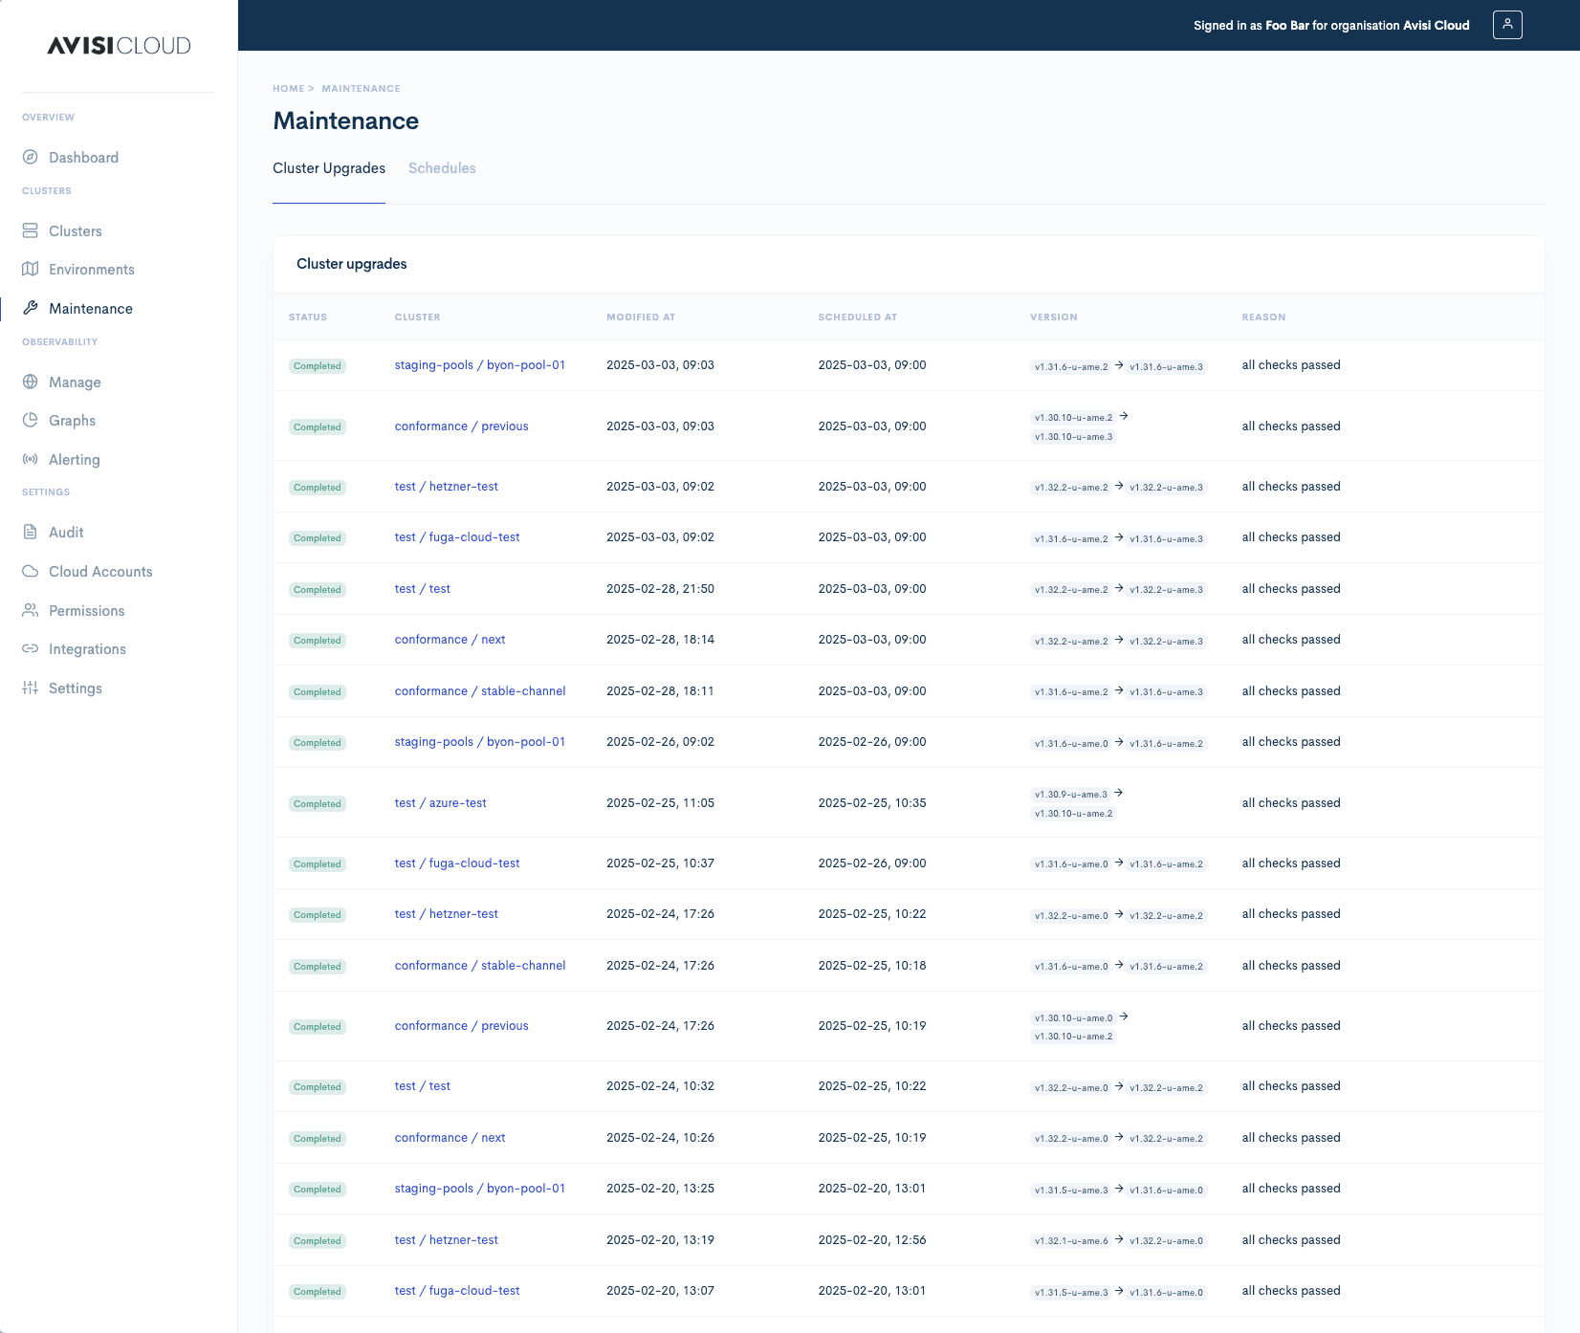1580x1333 pixels.
Task: Select the Alerting bell icon
Action: click(29, 459)
